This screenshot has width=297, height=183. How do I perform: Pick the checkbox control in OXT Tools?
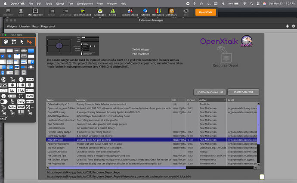pos(3,56)
